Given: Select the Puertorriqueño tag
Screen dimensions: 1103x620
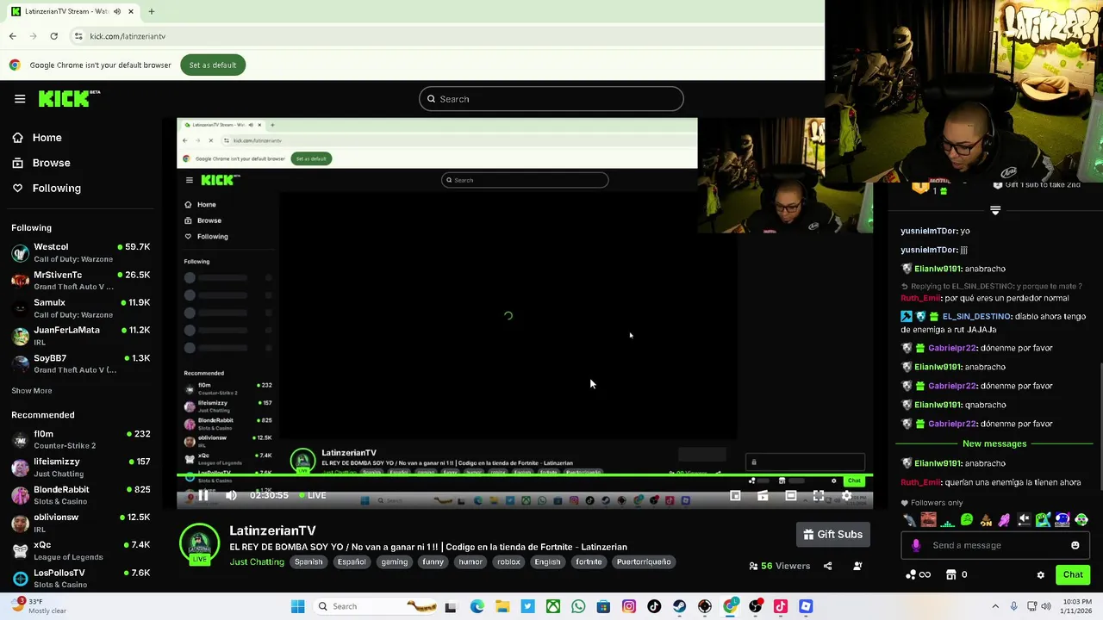Looking at the screenshot, I should 644,561.
